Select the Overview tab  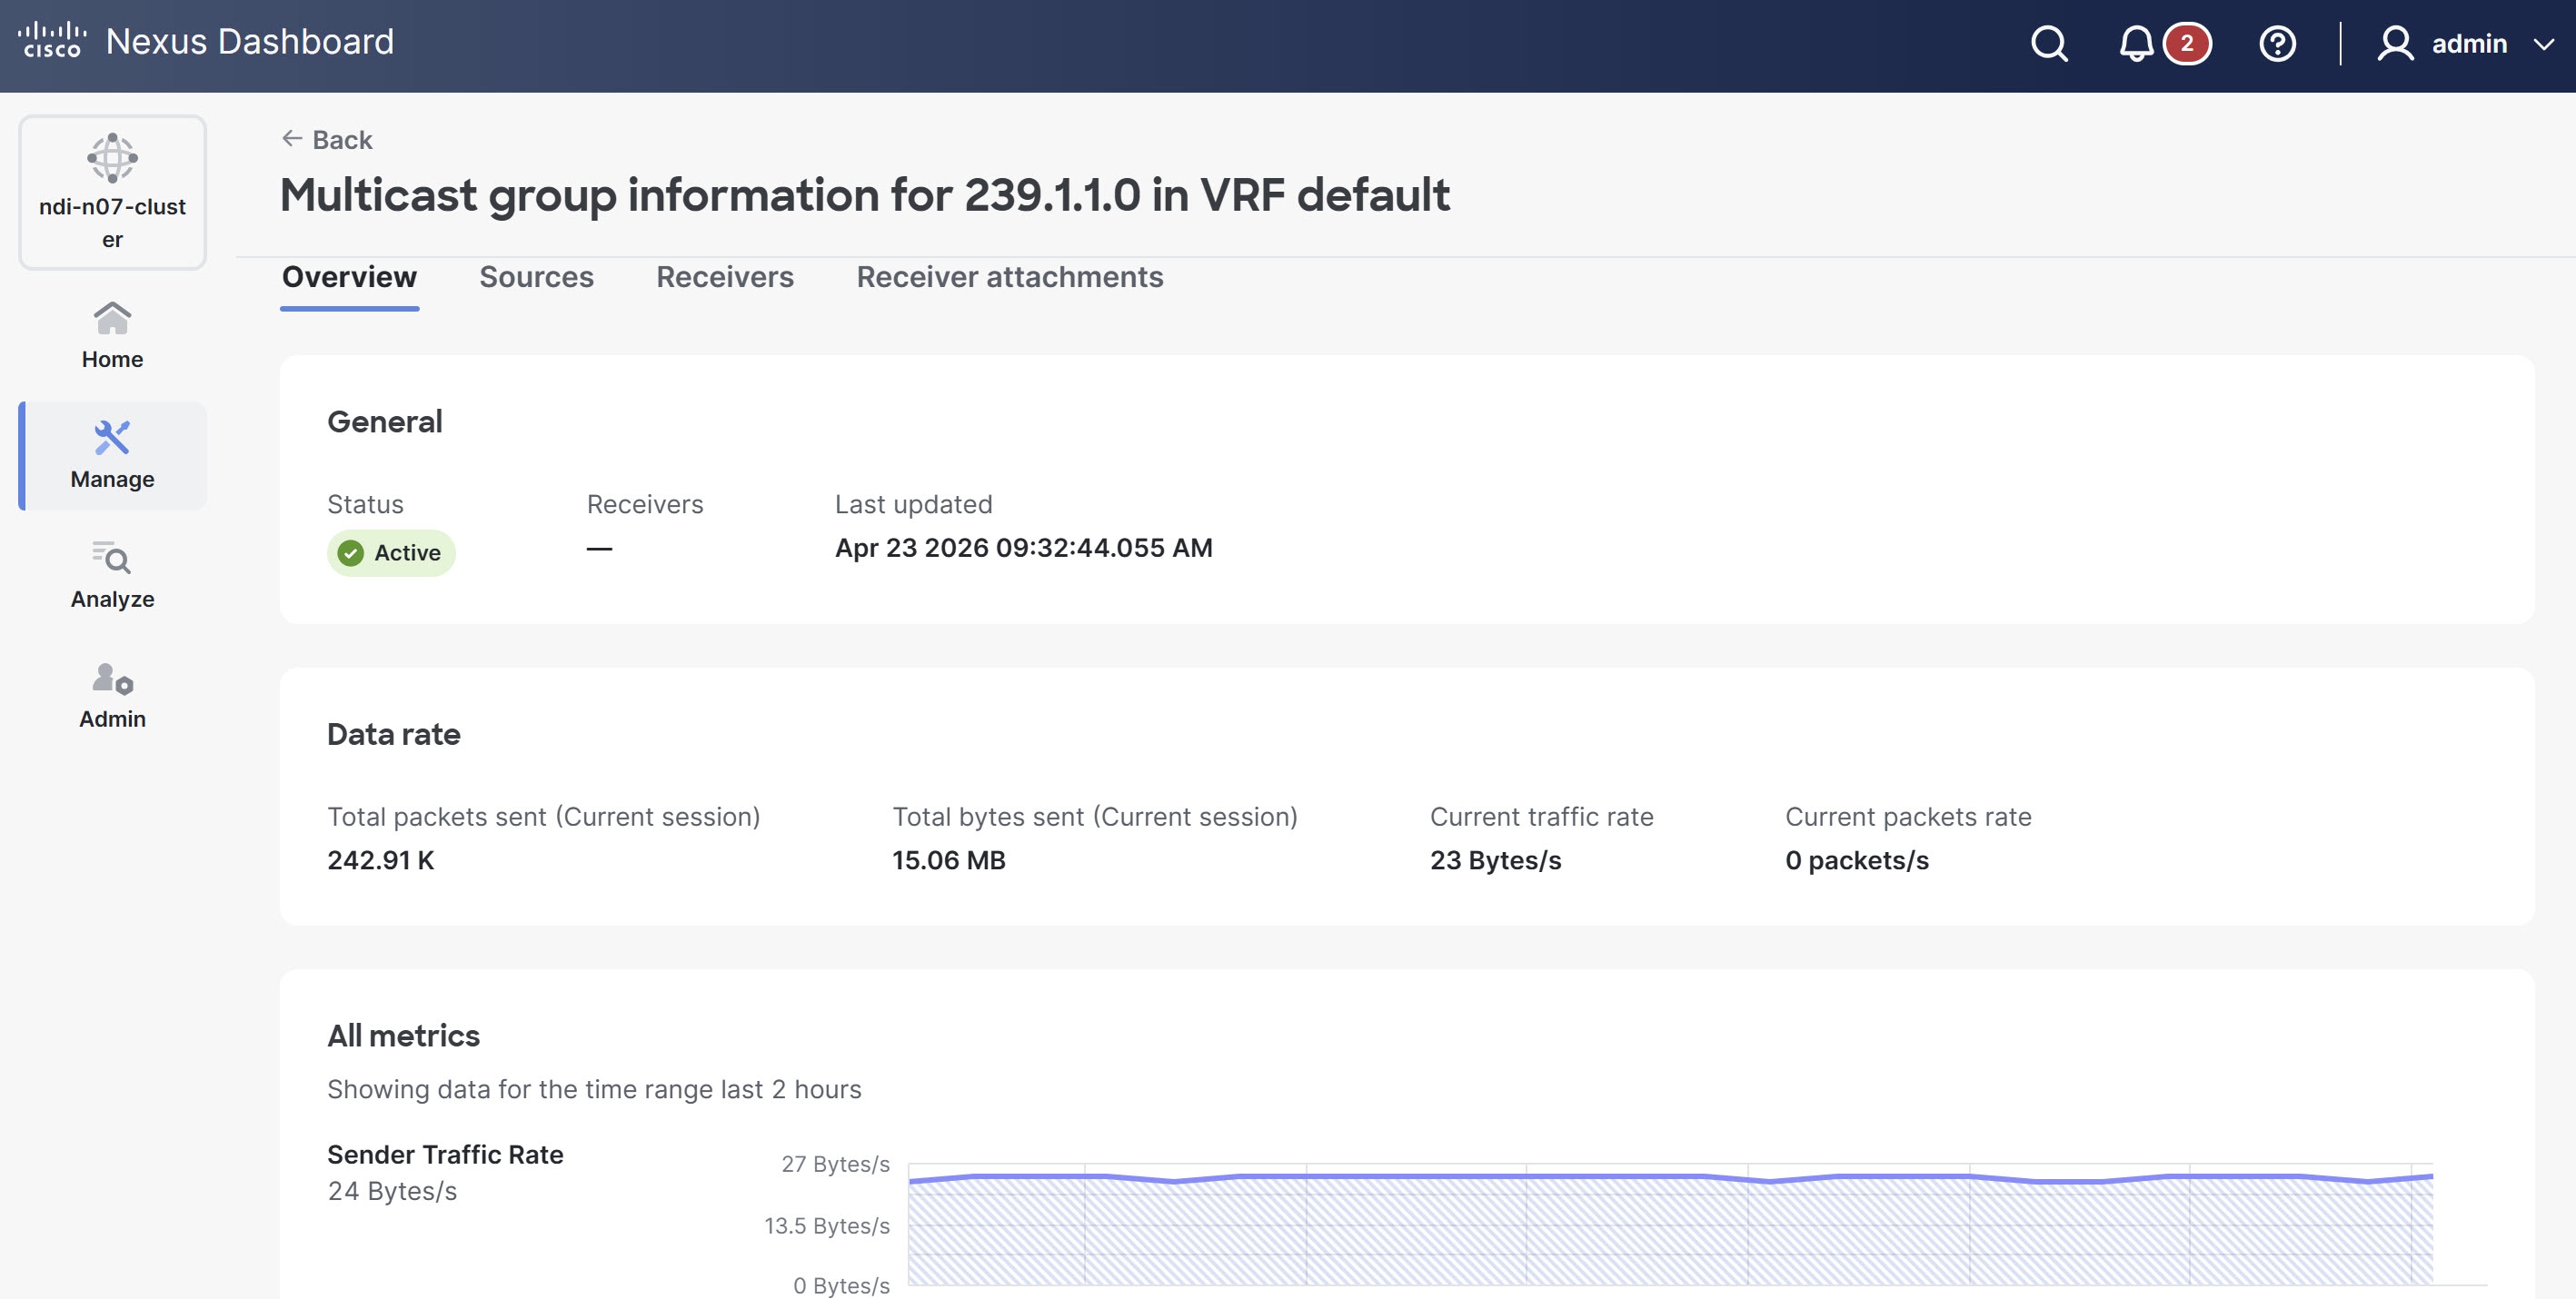tap(349, 277)
